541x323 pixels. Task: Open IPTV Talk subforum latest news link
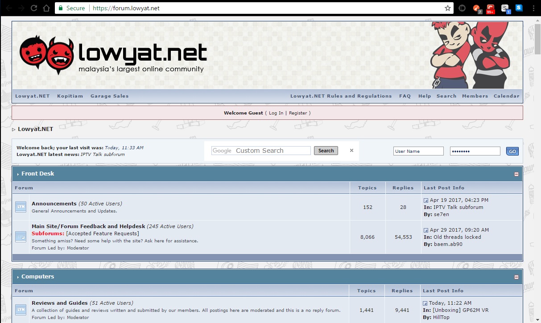(x=103, y=155)
